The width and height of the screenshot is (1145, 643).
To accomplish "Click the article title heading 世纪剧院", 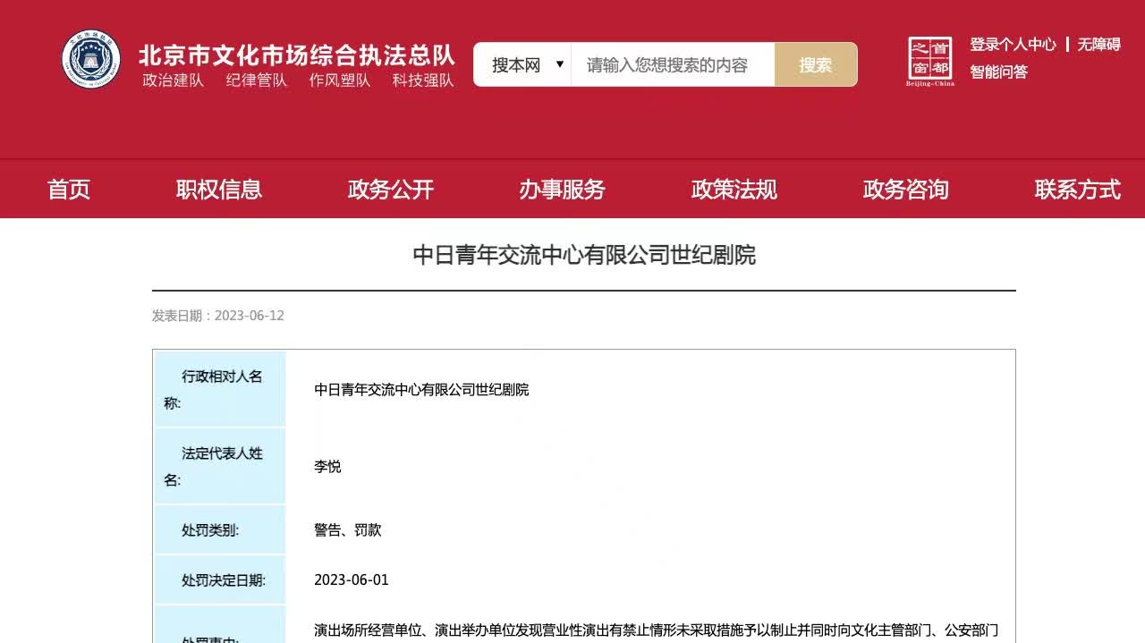I will [x=584, y=256].
